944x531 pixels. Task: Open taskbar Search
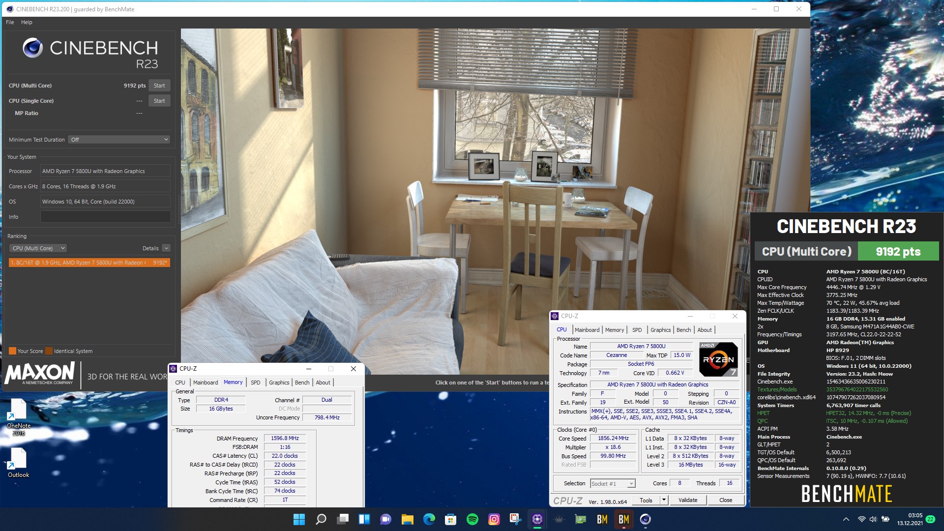pos(321,519)
